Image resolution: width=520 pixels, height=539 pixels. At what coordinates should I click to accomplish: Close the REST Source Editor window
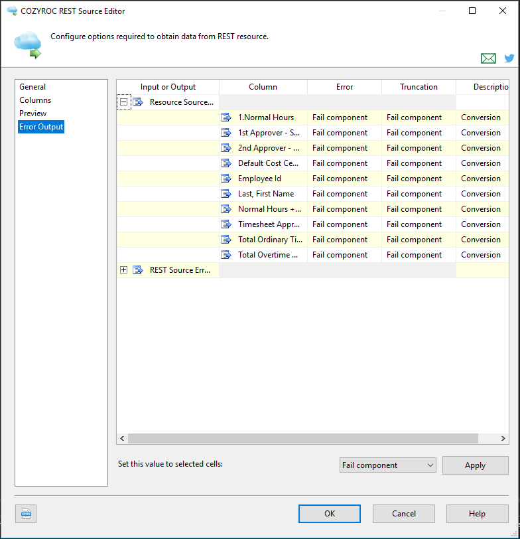coord(503,11)
